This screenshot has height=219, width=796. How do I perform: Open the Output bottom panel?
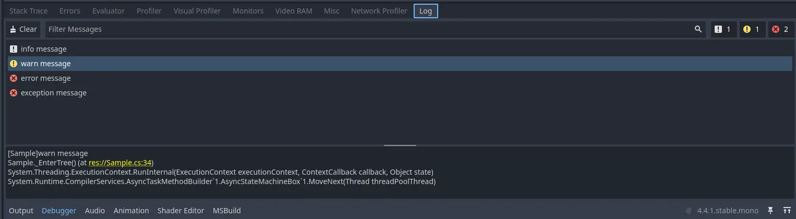pos(21,211)
